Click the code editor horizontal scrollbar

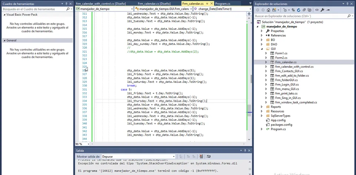pyautogui.click(x=168, y=144)
